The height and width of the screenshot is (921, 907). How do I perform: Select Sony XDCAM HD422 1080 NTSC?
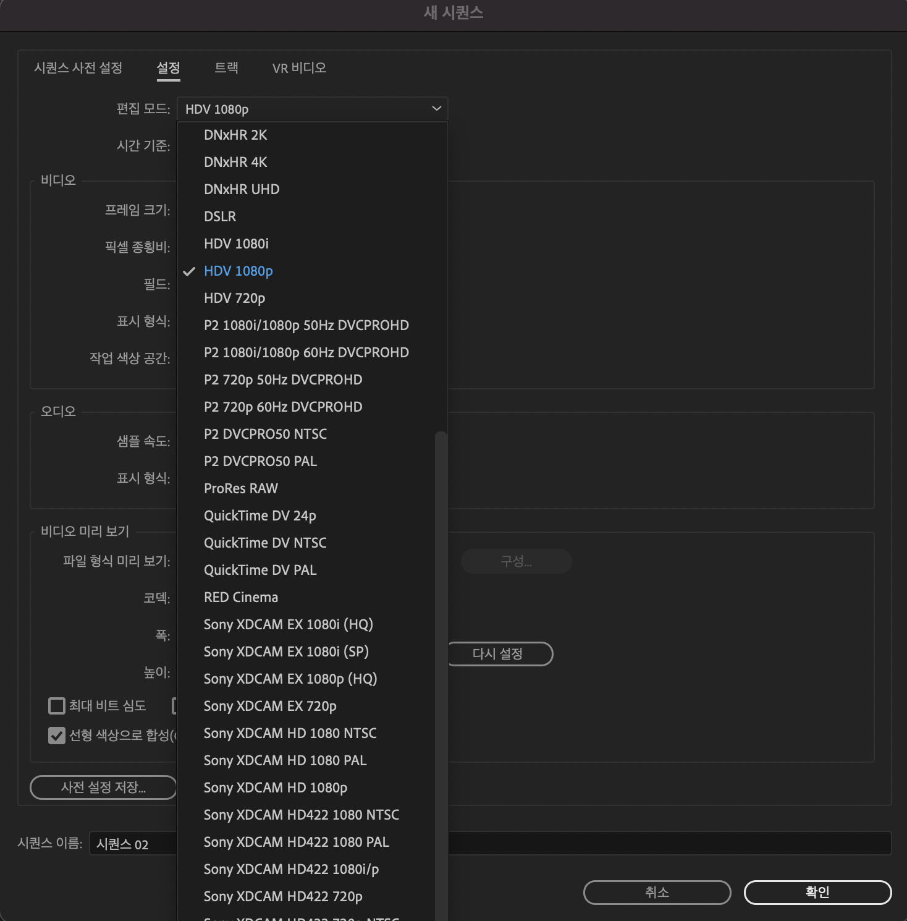pyautogui.click(x=306, y=815)
